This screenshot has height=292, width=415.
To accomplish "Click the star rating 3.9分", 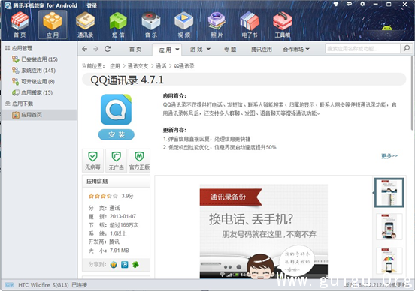I will [111, 196].
